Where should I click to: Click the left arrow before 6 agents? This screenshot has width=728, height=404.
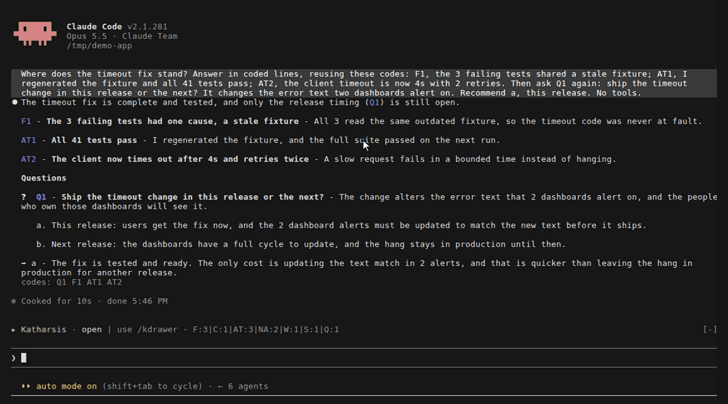tap(220, 386)
